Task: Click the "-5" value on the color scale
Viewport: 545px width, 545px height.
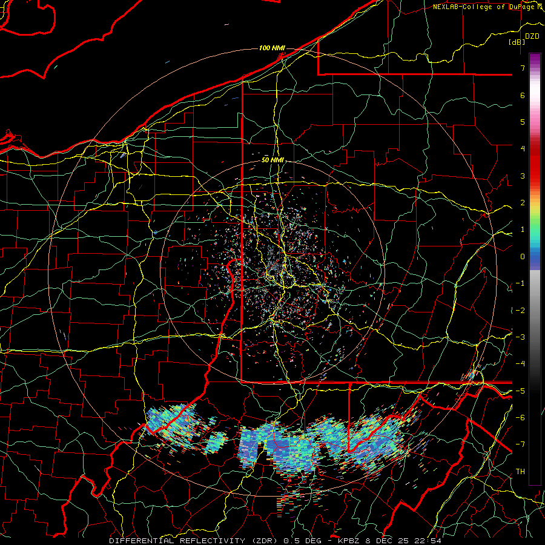Action: 520,391
